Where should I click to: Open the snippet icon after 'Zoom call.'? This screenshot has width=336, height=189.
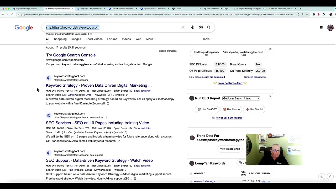(x=108, y=103)
